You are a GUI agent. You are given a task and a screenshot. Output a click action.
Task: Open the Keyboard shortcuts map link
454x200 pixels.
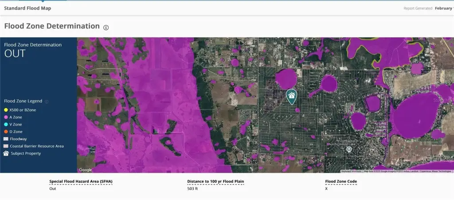click(x=352, y=171)
